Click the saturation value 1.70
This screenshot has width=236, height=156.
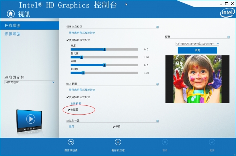(146, 73)
